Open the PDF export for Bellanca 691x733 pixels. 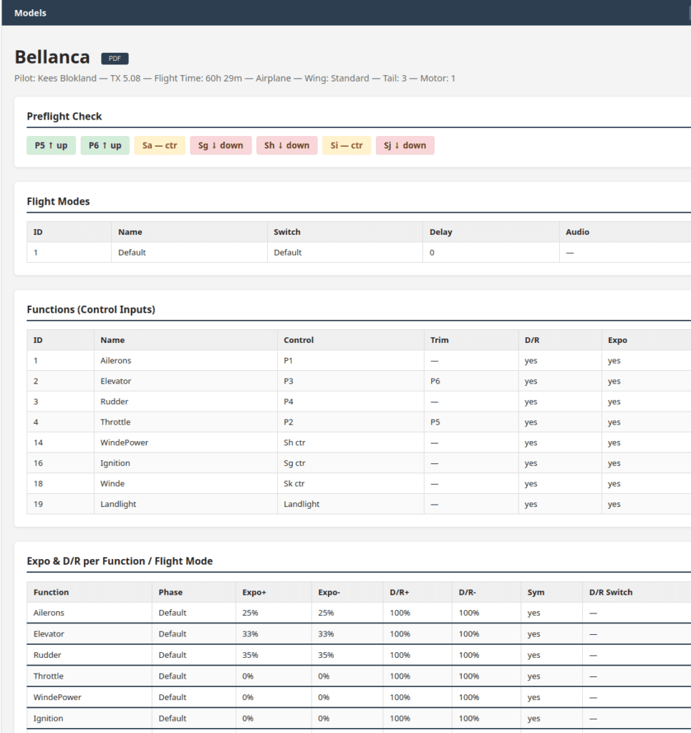click(x=115, y=59)
